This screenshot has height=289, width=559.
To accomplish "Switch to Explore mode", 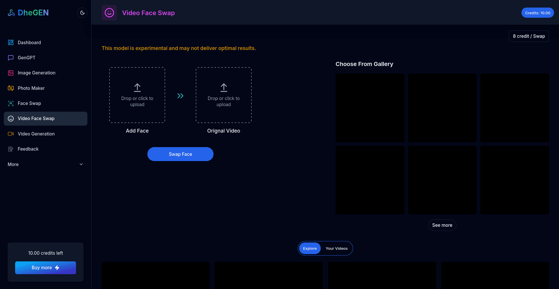I will pos(310,248).
